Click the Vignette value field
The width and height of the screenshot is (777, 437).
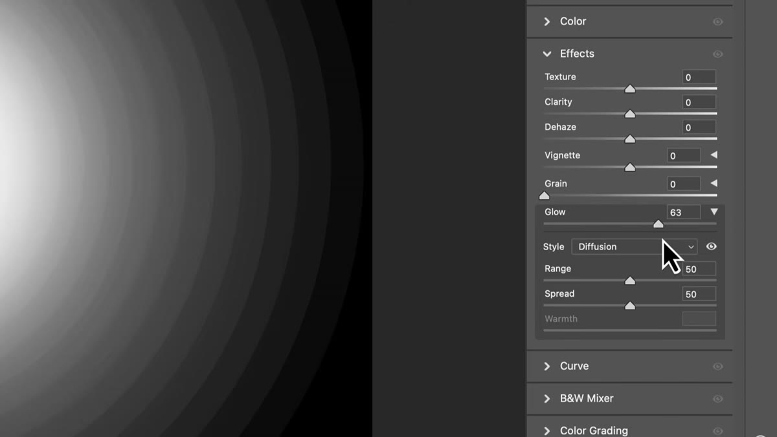click(684, 156)
